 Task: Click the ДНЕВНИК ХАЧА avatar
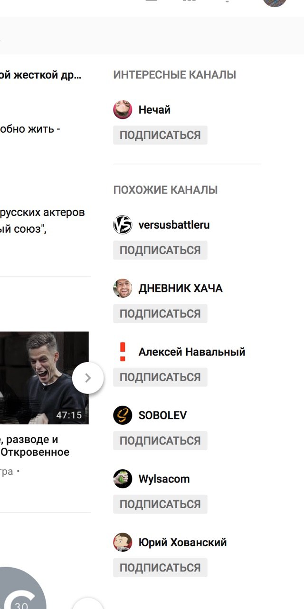123,288
